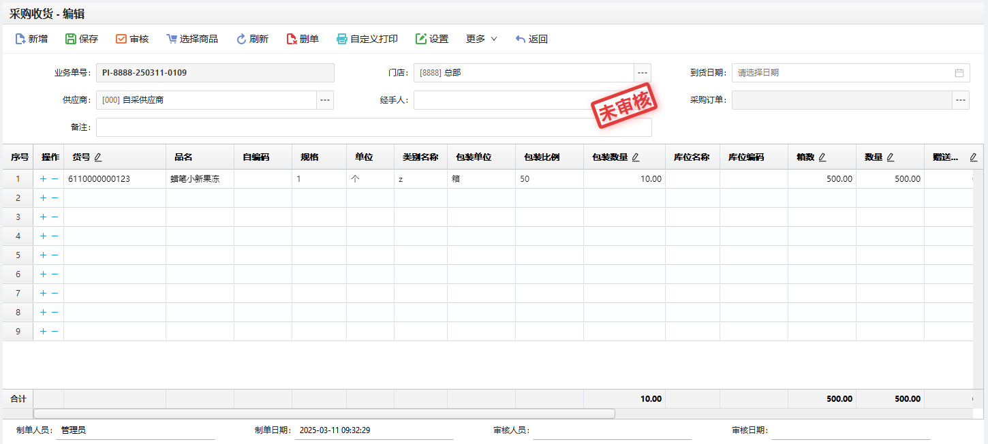
Task: Click the 新增 (New) toolbar icon
Action: [x=20, y=39]
